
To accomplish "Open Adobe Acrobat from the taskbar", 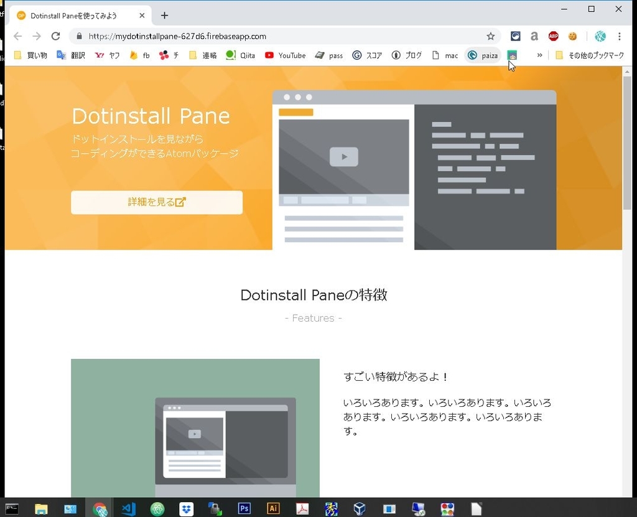I will pyautogui.click(x=302, y=508).
